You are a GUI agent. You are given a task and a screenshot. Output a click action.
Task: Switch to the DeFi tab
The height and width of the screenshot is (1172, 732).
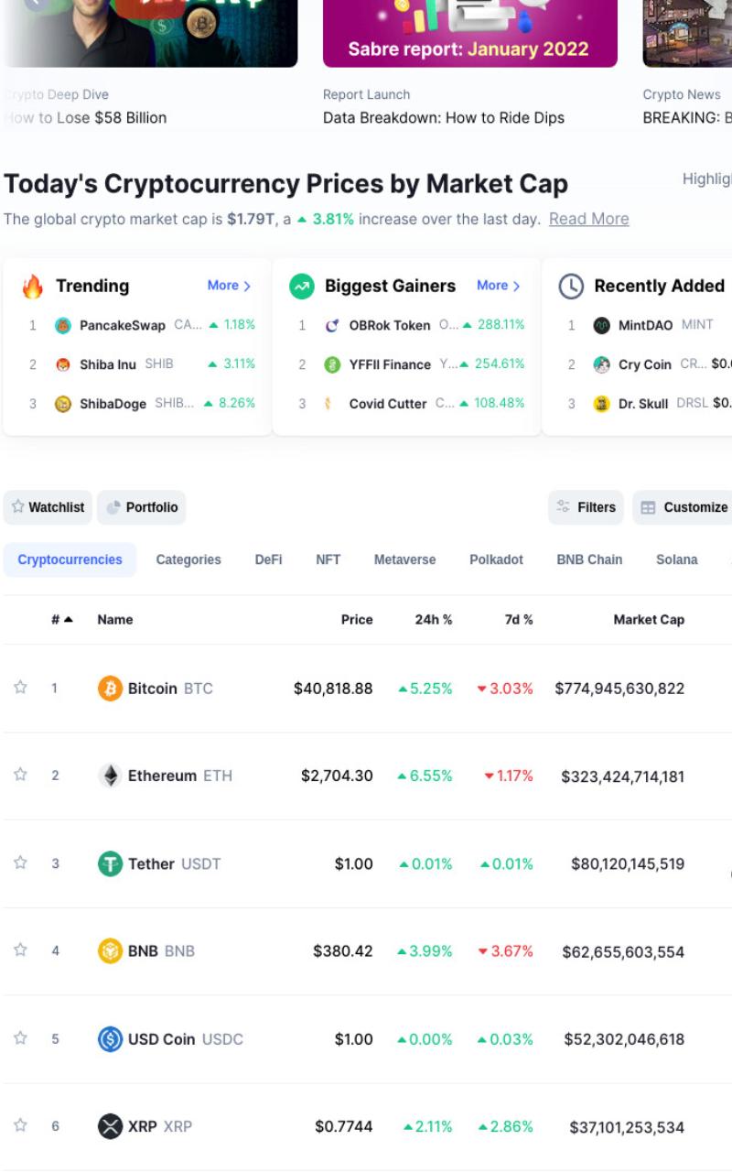[268, 559]
